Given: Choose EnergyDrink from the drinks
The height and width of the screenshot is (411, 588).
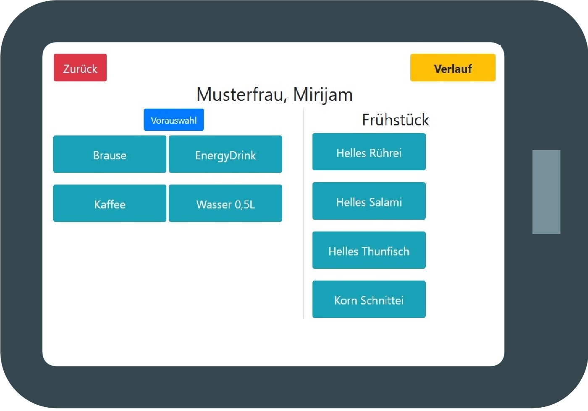Looking at the screenshot, I should pos(226,155).
